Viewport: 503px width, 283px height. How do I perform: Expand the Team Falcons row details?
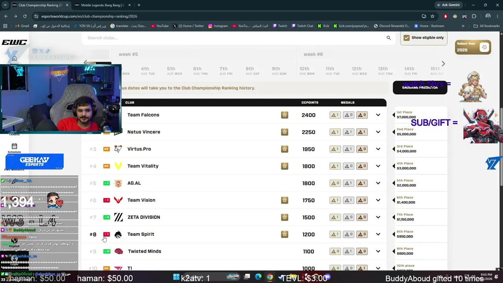[378, 115]
